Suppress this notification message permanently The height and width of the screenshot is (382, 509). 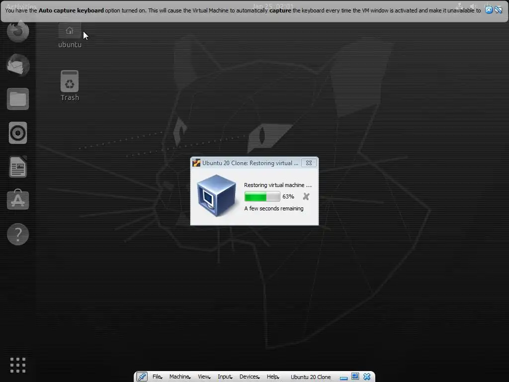click(498, 10)
